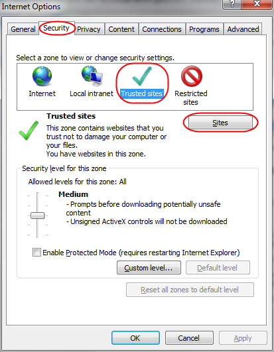Open the Sites button
The image size is (274, 352).
tap(220, 123)
